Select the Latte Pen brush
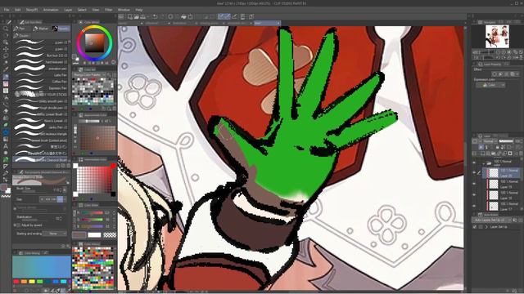The image size is (524, 294). pyautogui.click(x=42, y=75)
